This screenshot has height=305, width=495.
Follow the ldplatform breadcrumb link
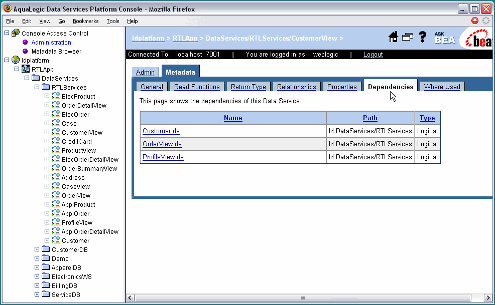148,38
